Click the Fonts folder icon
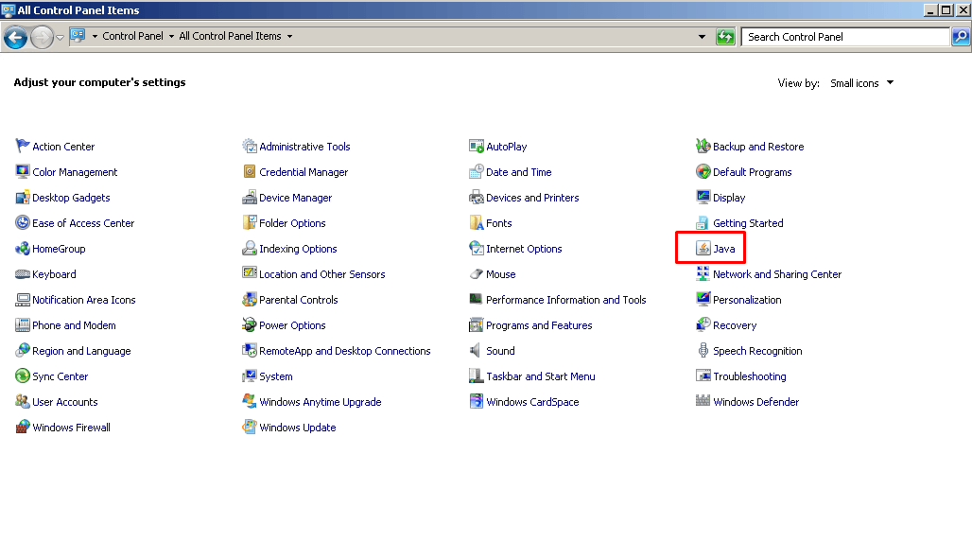This screenshot has height=559, width=972. [477, 222]
